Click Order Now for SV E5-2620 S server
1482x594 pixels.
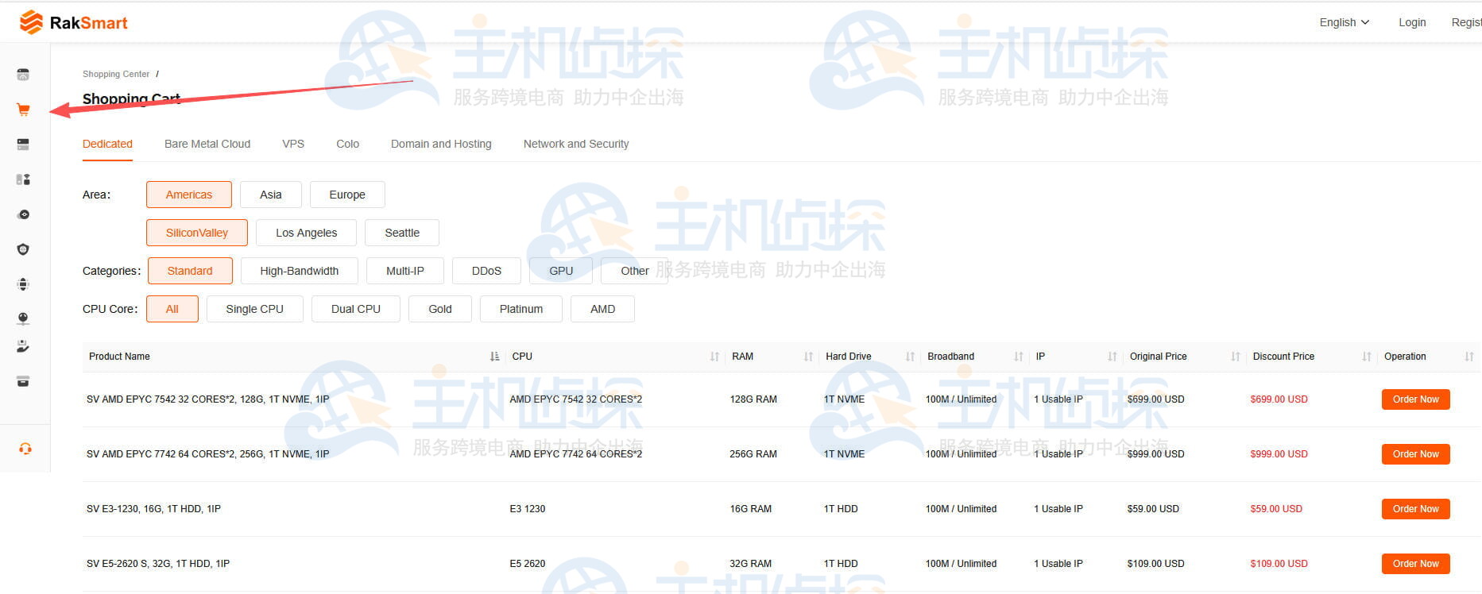pos(1416,564)
